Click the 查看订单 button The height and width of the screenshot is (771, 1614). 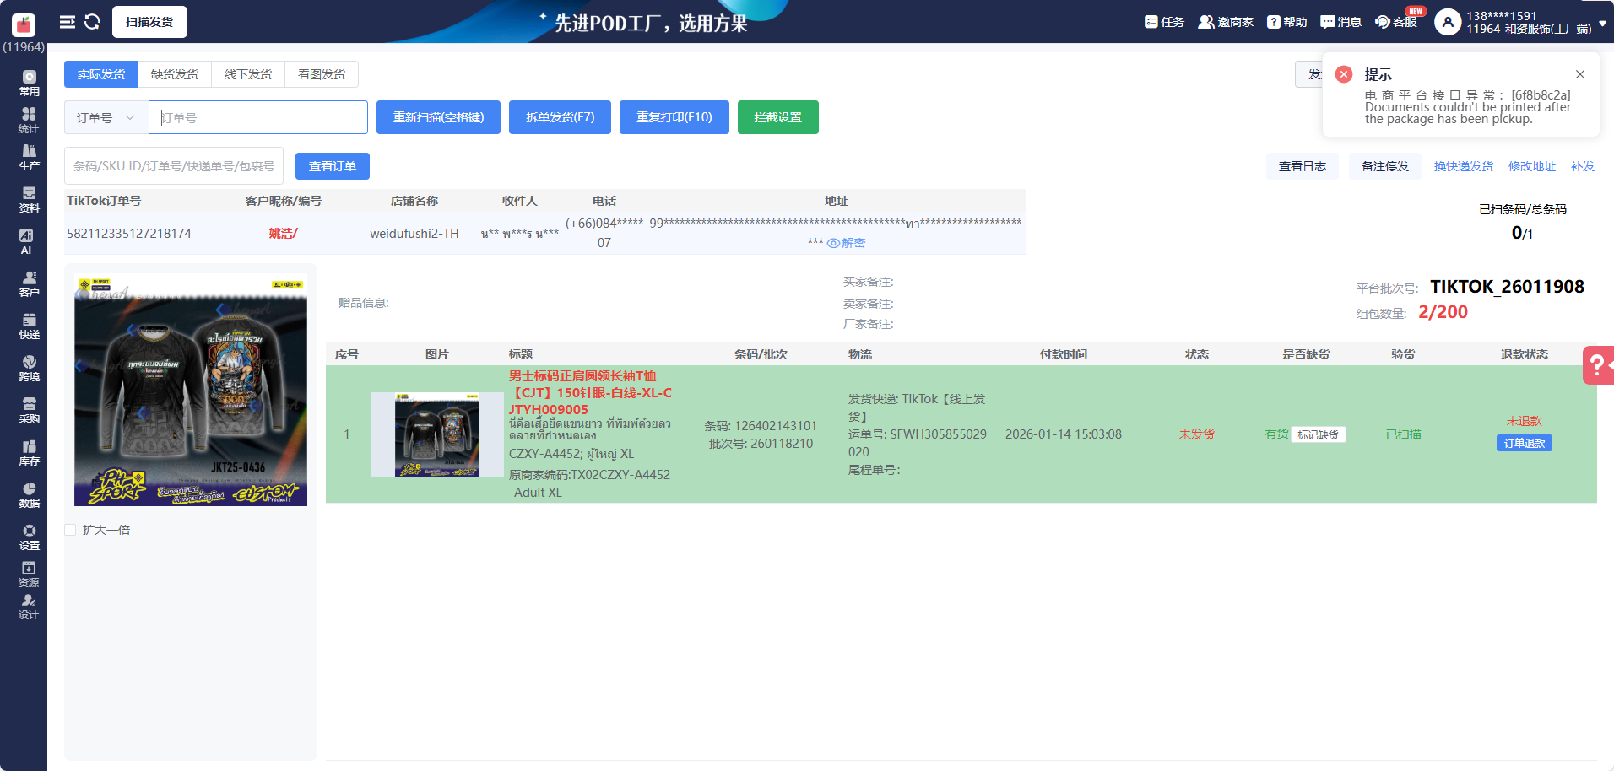pos(333,166)
